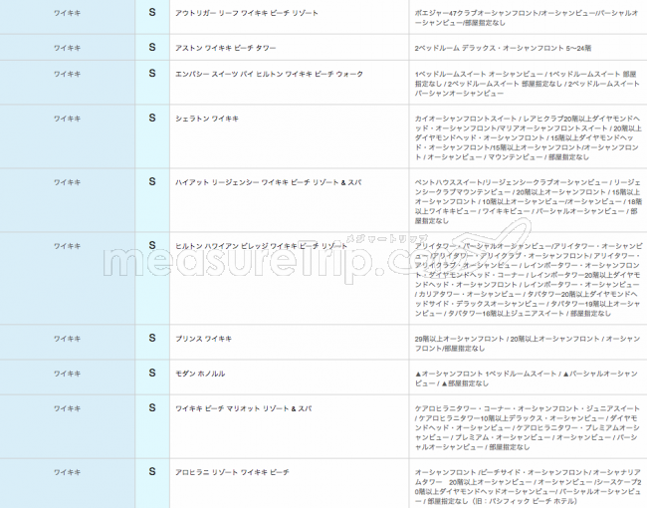Click エンバシー スイーツ バイ ヒルトン hotel name
This screenshot has width=647, height=508.
(269, 74)
